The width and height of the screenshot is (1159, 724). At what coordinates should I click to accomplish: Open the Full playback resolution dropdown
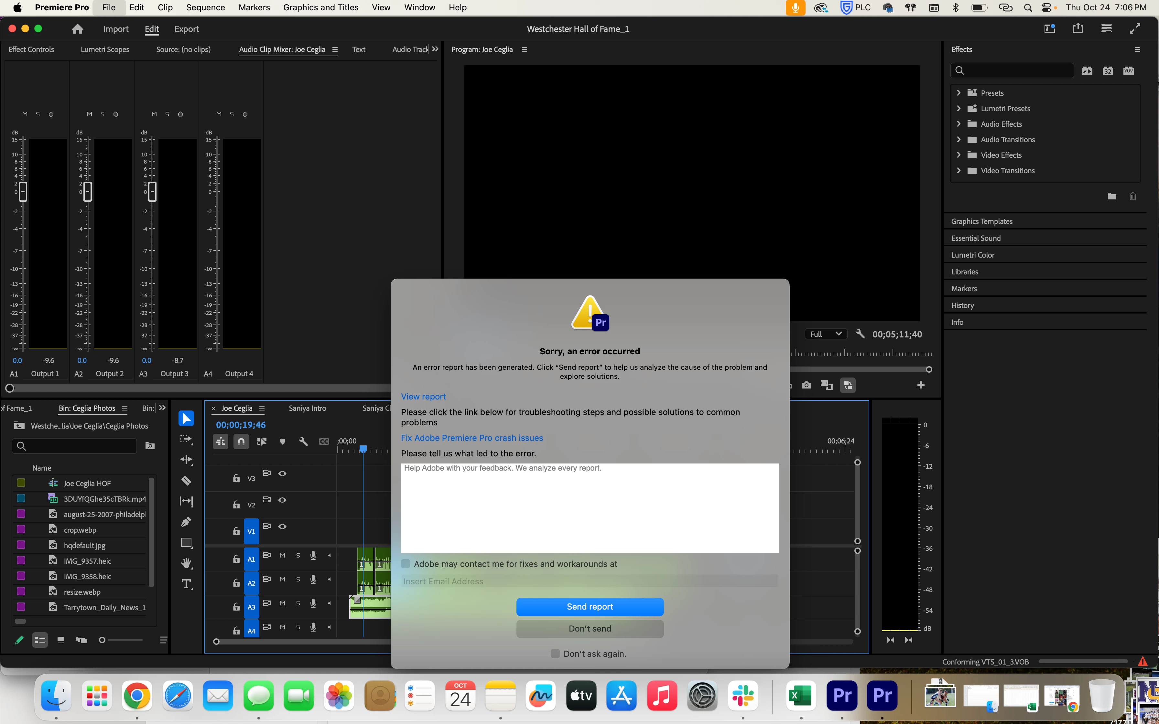825,334
